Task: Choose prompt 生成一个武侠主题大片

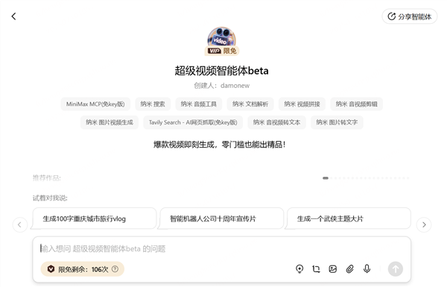Action: click(349, 218)
